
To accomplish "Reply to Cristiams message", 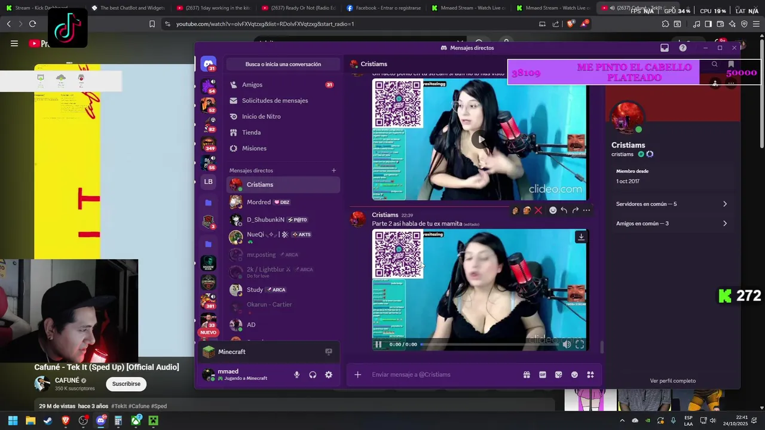I will pyautogui.click(x=564, y=210).
